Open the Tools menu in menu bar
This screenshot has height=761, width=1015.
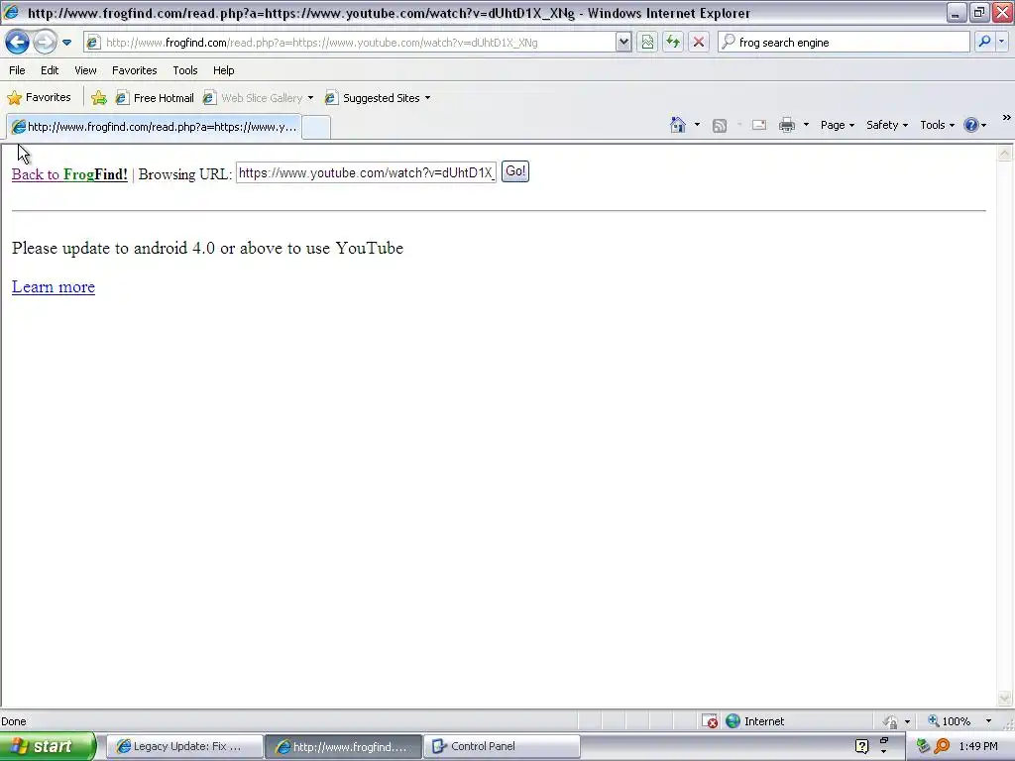point(185,70)
